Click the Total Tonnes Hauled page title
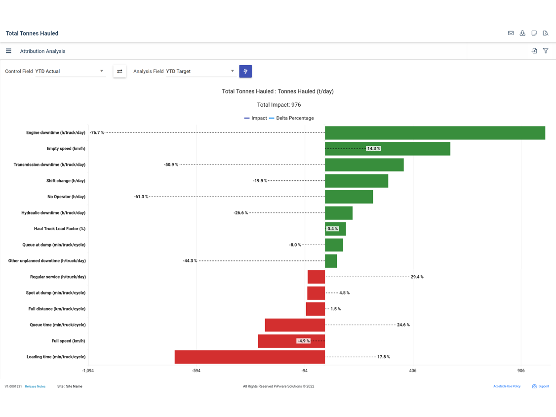Screen dimensions: 556x417 pyautogui.click(x=32, y=33)
